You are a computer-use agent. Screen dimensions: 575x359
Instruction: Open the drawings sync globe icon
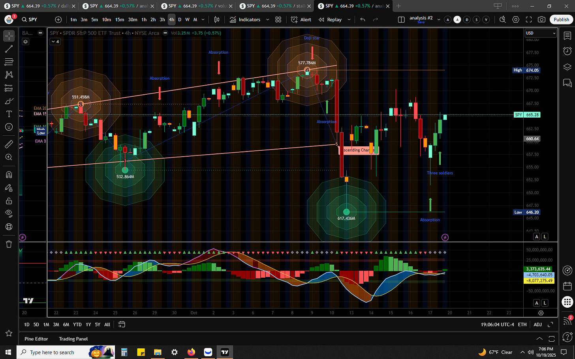point(9,227)
